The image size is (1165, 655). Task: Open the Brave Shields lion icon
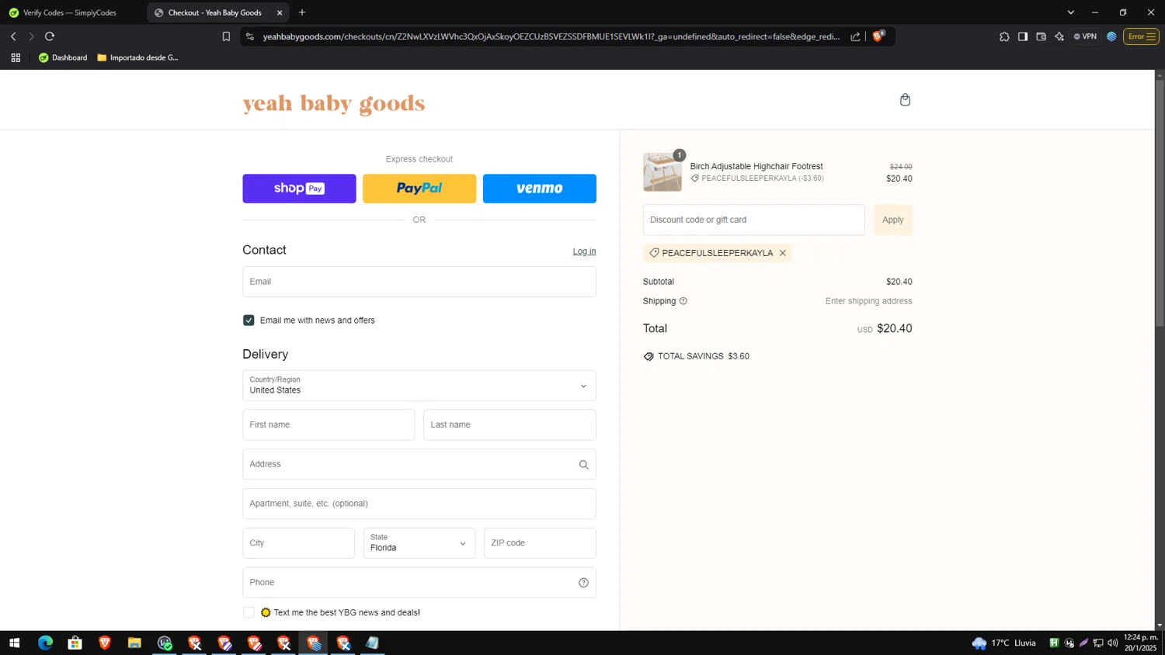(x=878, y=36)
